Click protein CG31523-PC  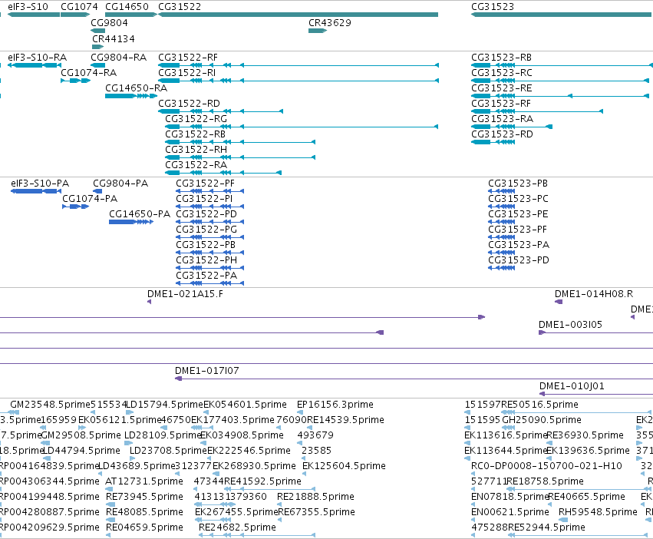click(x=501, y=207)
